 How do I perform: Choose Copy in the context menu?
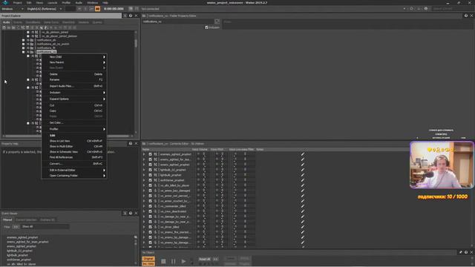[x=74, y=111]
